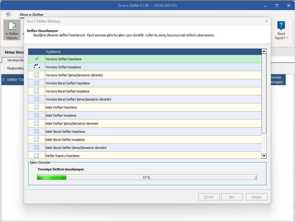Screen dimensions: 295x222
Task: Click the İleri button
Action: [232, 197]
